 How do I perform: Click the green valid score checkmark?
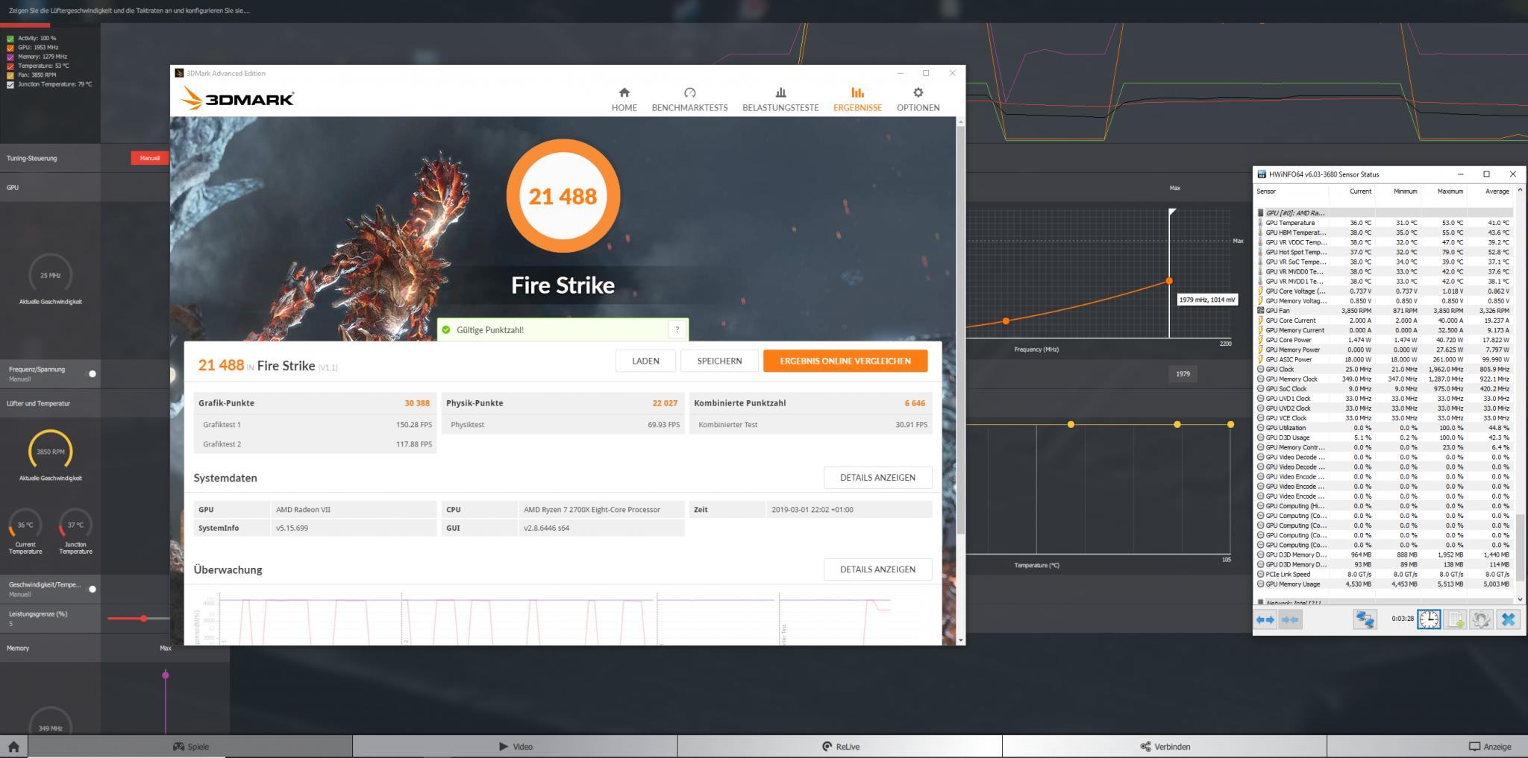point(446,329)
